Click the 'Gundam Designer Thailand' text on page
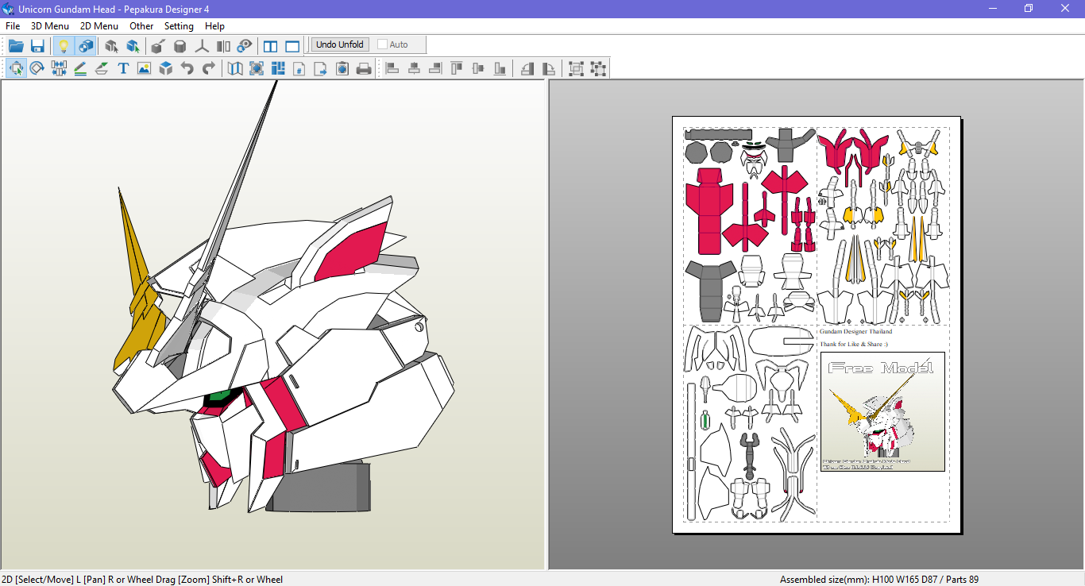 (x=855, y=331)
